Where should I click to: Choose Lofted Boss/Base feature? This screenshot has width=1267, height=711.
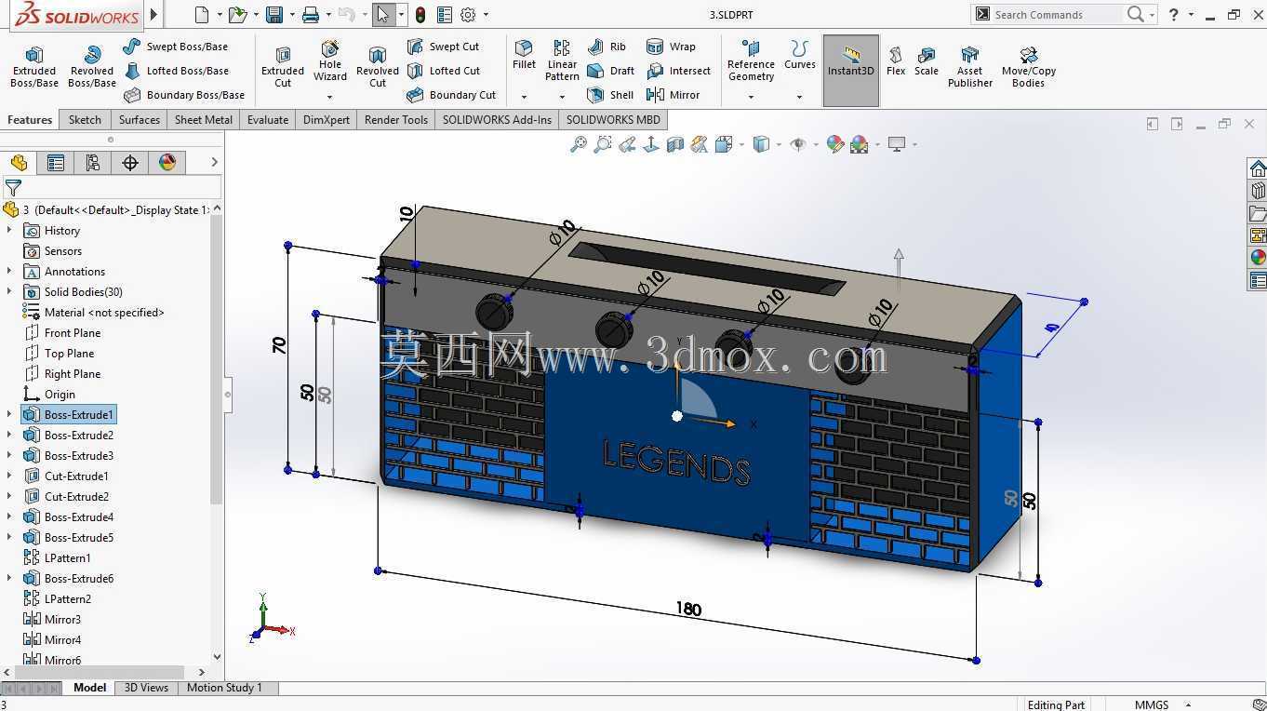click(175, 71)
